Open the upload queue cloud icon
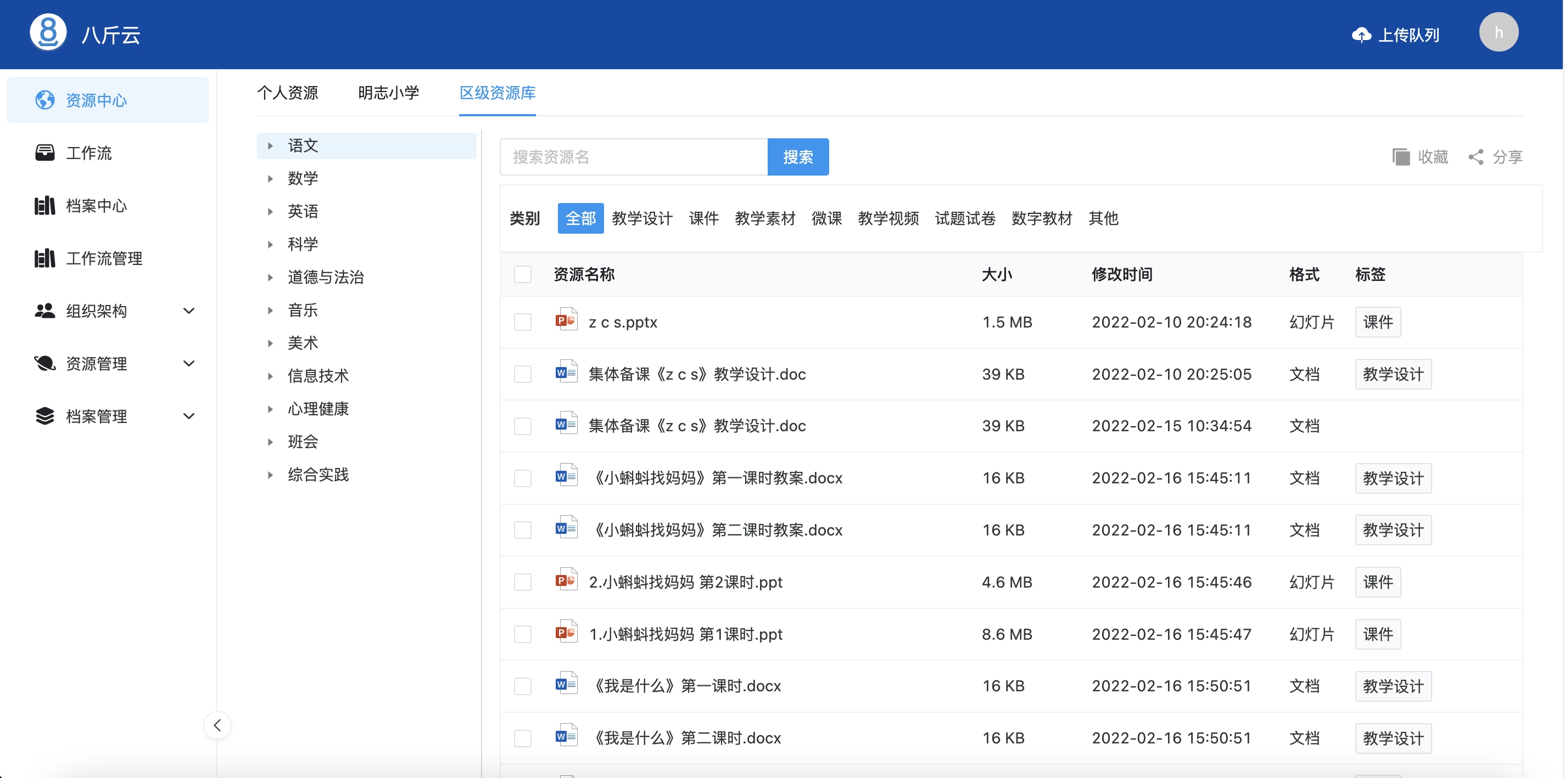 (1361, 35)
